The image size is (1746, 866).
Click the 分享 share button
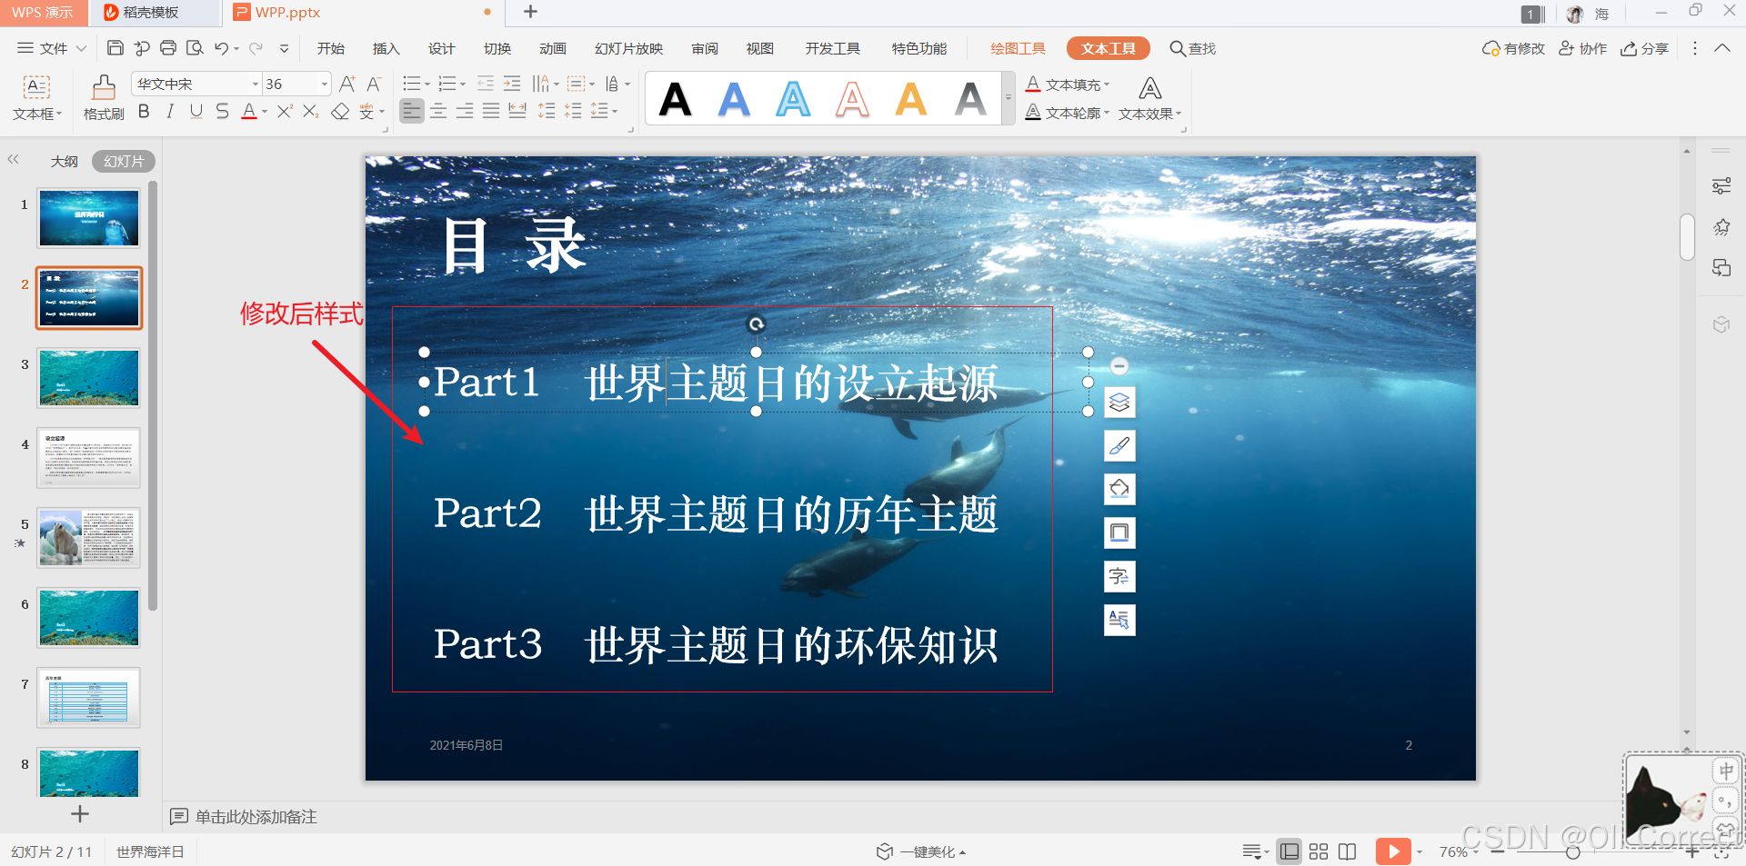pyautogui.click(x=1644, y=48)
